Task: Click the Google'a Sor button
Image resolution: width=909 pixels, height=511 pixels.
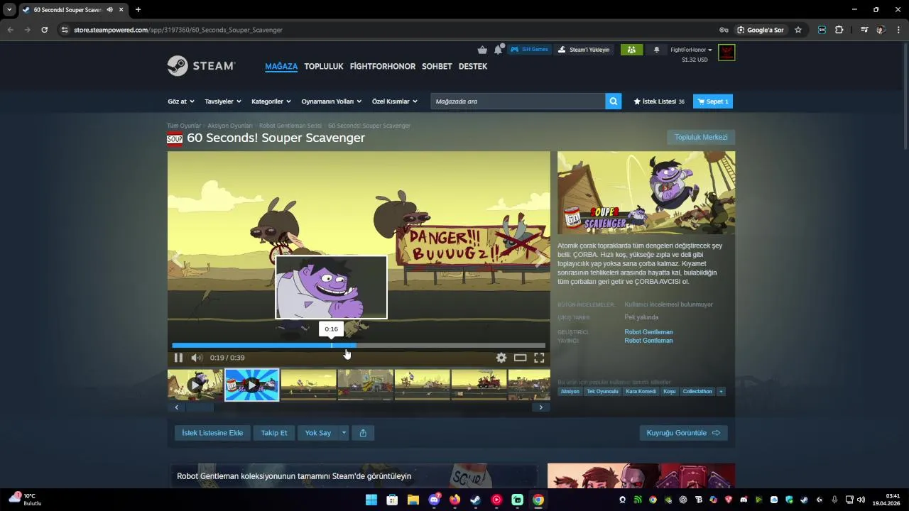Action: point(761,30)
